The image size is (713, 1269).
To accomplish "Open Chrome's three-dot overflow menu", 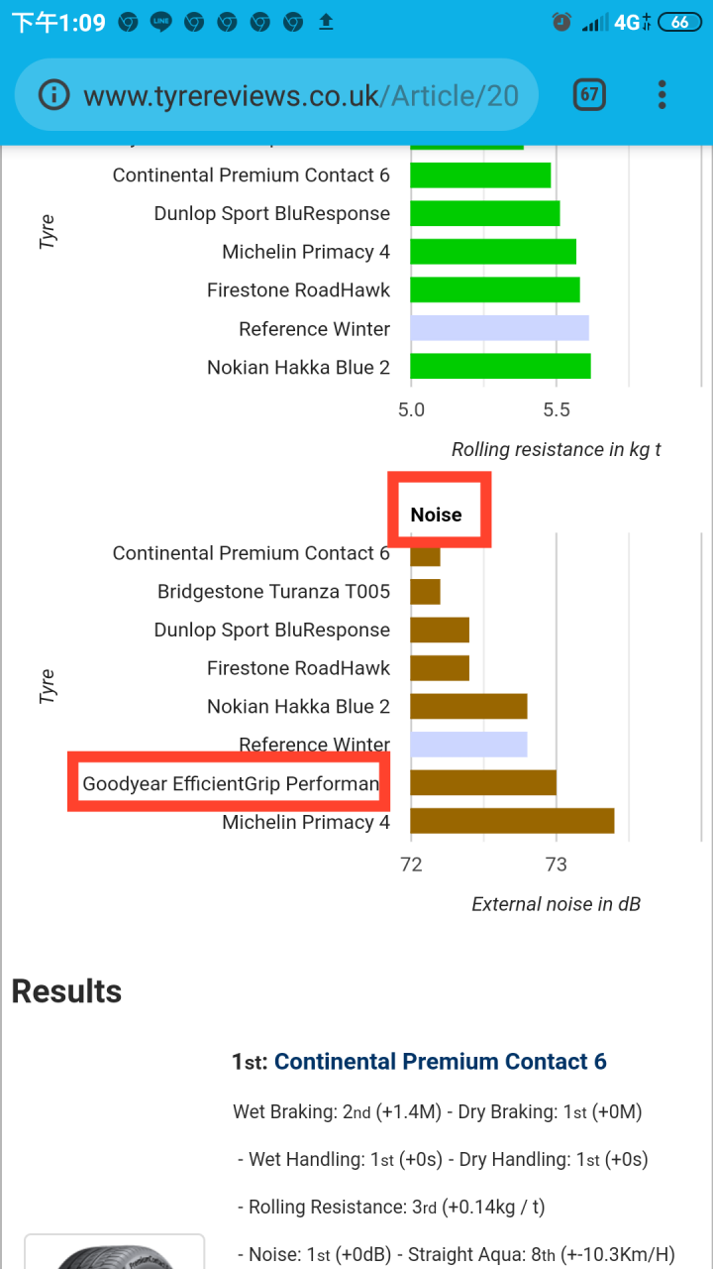I will 662,95.
